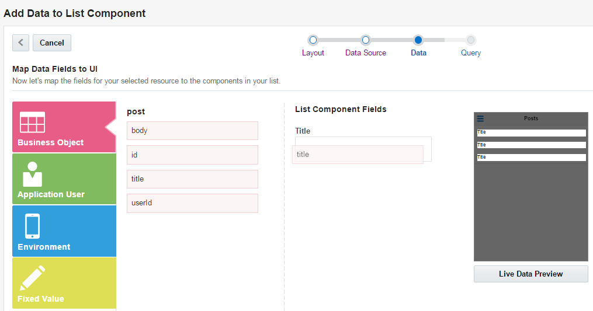Viewport: 593px width, 311px height.
Task: Click the back arrow button
Action: 20,43
